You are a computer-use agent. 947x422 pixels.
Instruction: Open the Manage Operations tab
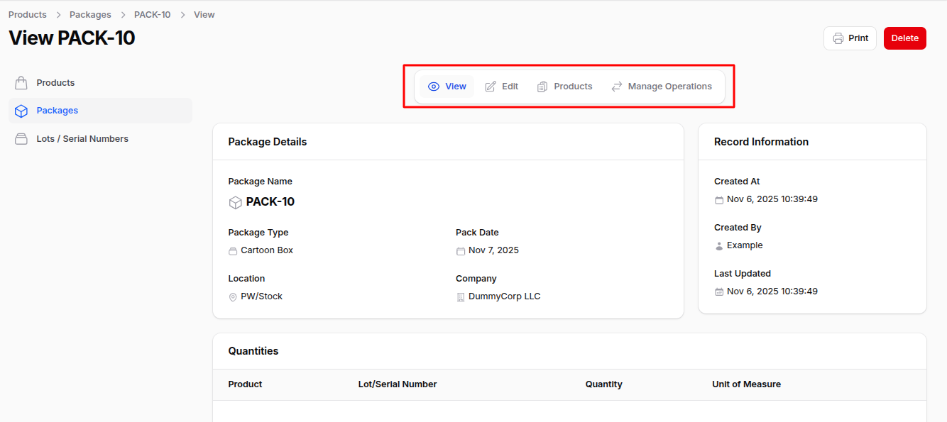pyautogui.click(x=669, y=87)
